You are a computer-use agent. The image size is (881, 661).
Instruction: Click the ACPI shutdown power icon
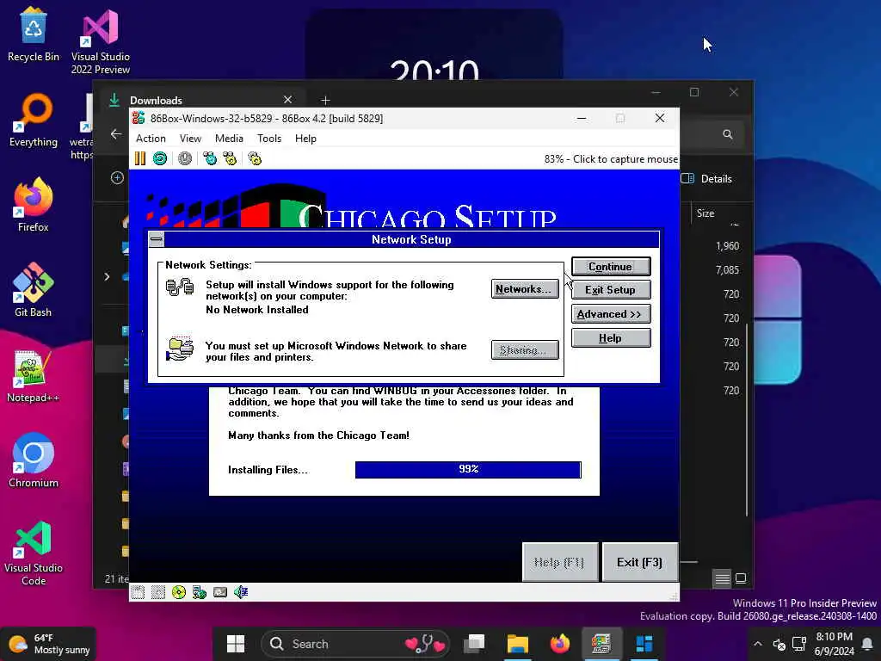185,159
